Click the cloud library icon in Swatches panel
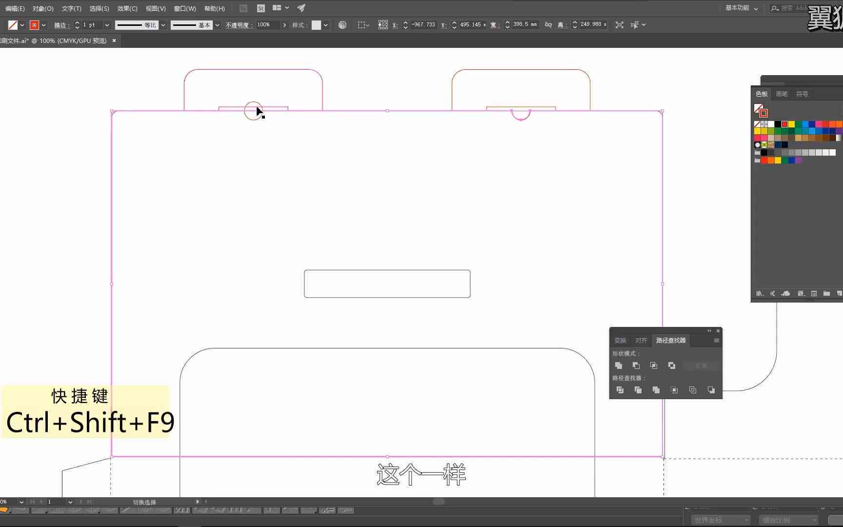 [785, 294]
